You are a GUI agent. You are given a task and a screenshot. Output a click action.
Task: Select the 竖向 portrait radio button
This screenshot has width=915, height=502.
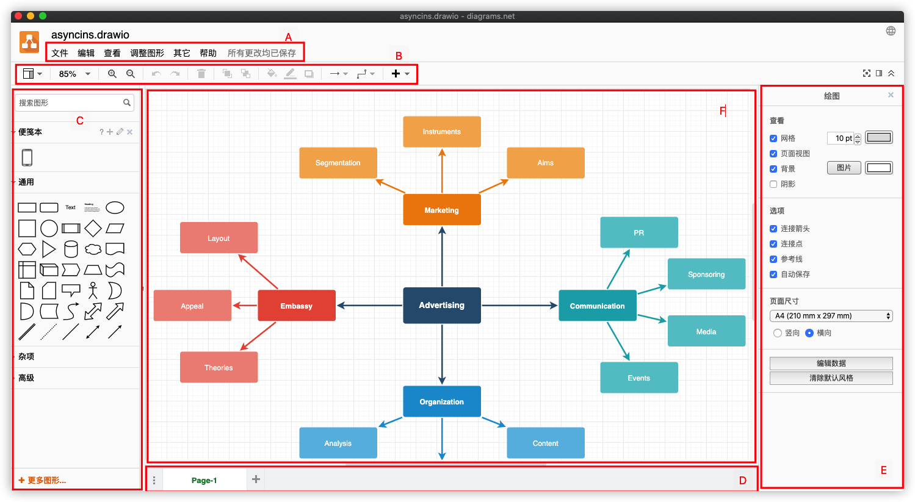[x=778, y=333]
